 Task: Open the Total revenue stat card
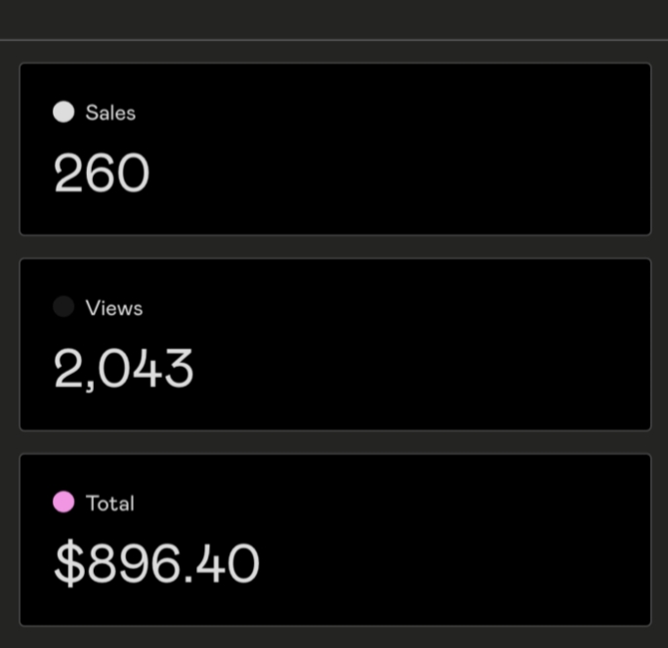[335, 540]
